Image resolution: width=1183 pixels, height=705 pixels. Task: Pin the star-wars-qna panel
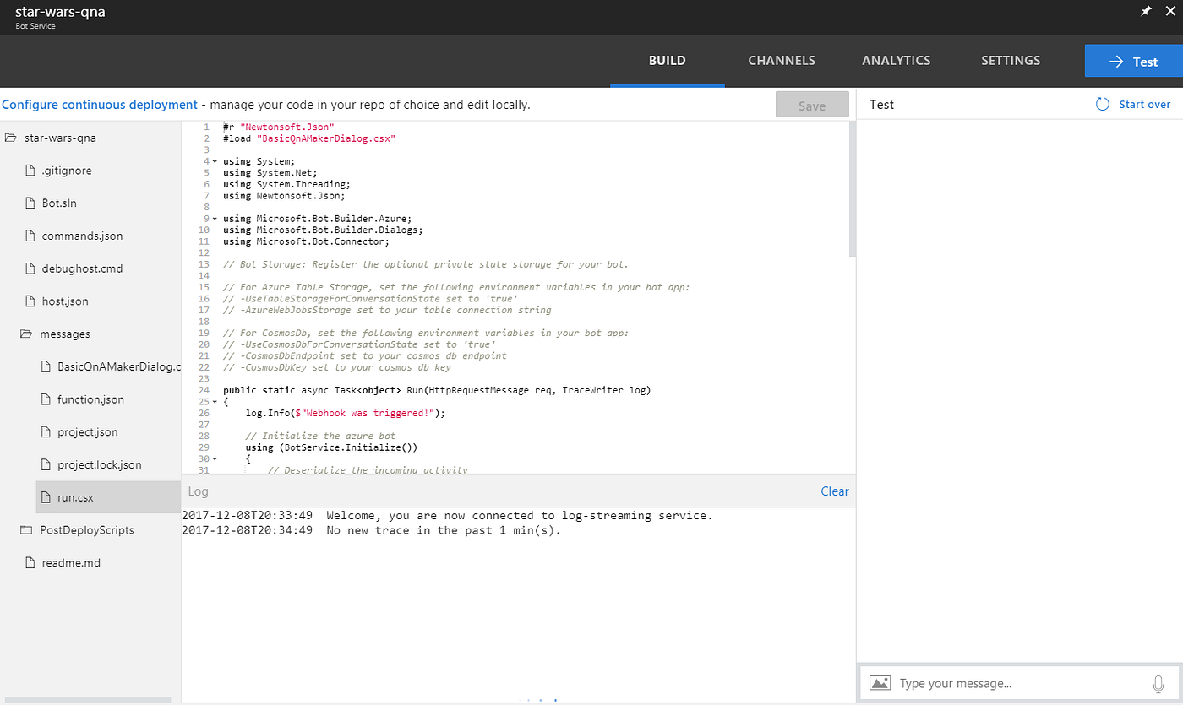click(x=1146, y=11)
